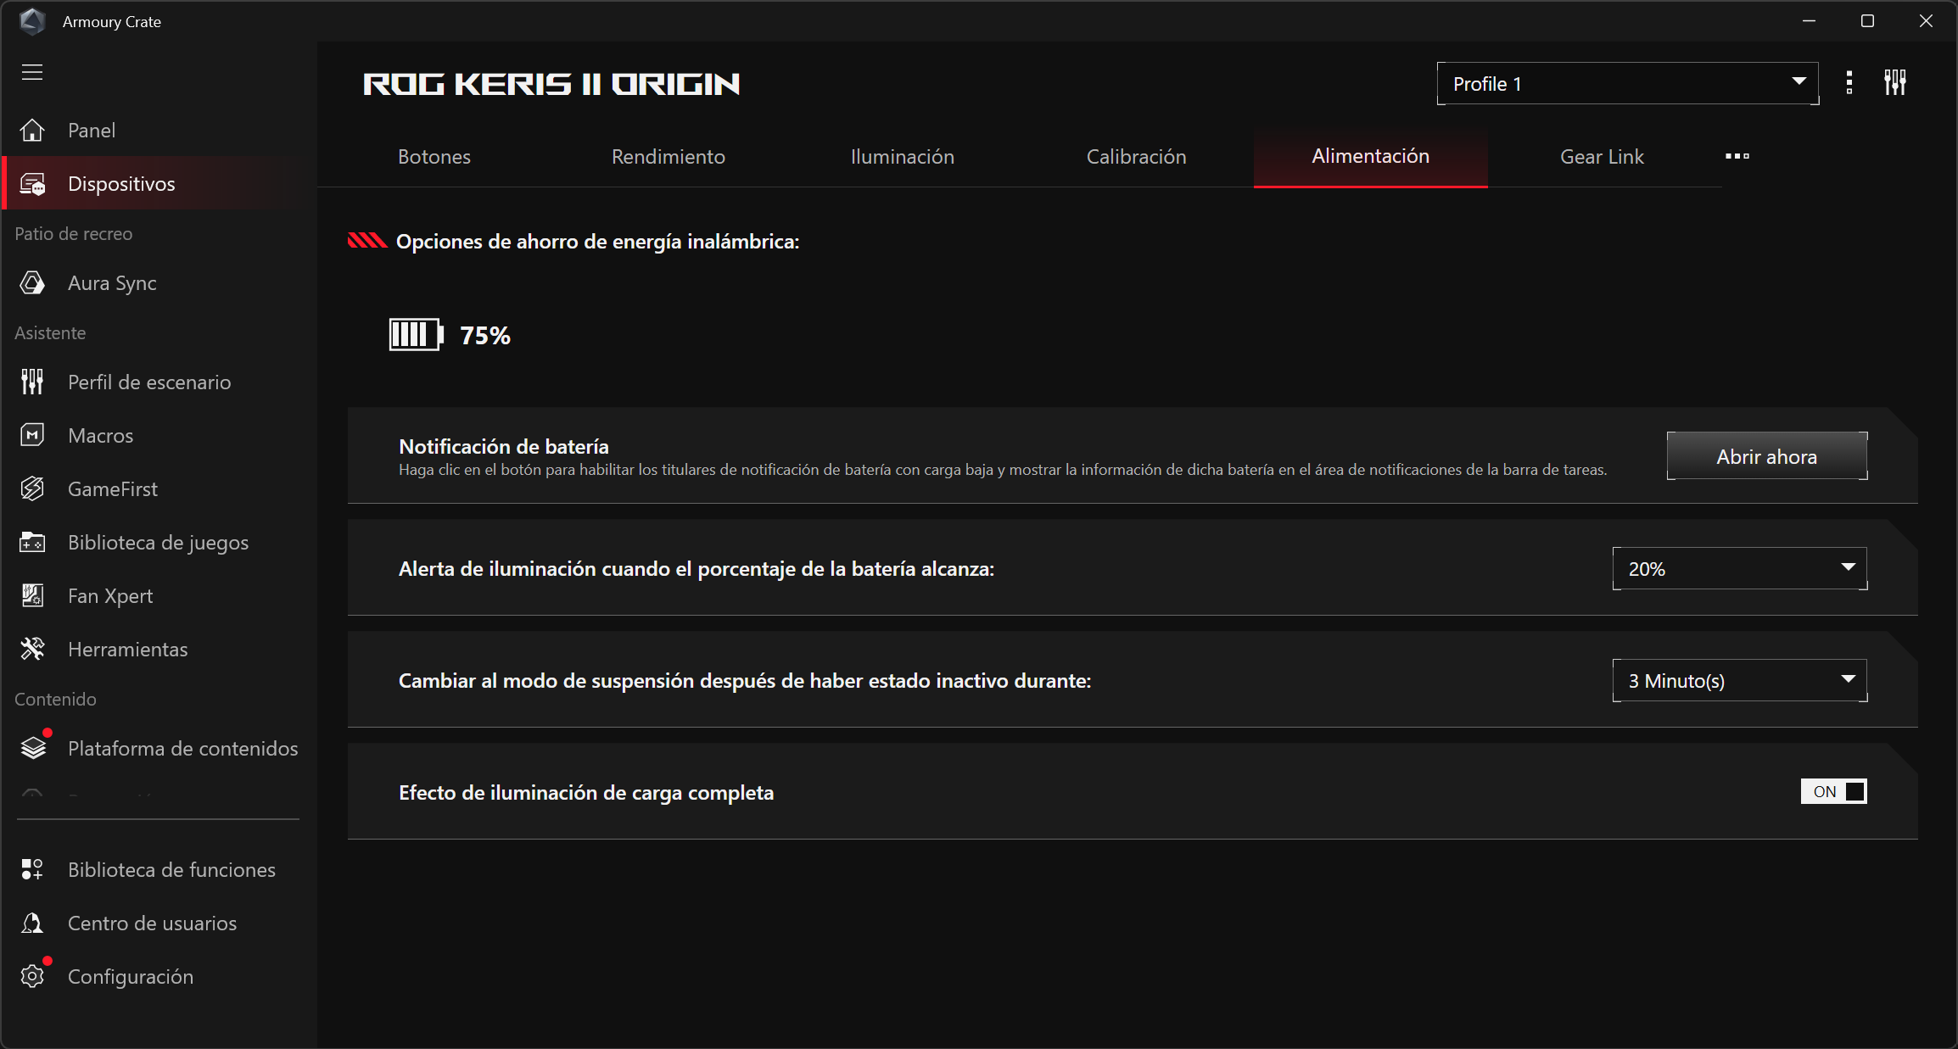This screenshot has height=1049, width=1958.
Task: Open Perfil de escenario in the sidebar
Action: click(159, 382)
